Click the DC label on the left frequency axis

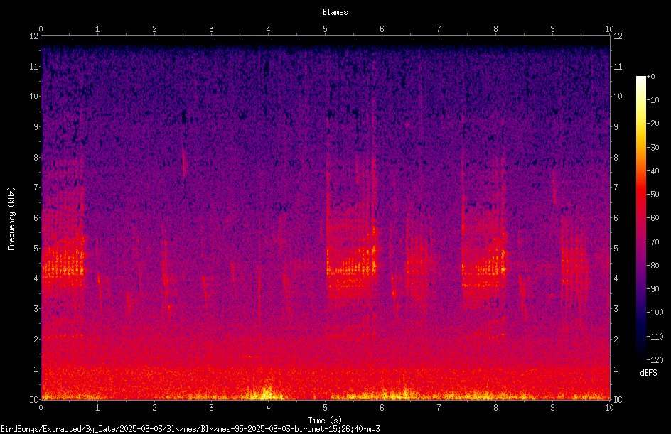pyautogui.click(x=33, y=399)
